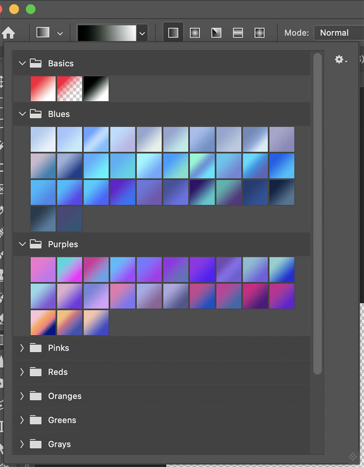This screenshot has height=467, width=364.
Task: Click the Reds folder icon
Action: coord(35,372)
